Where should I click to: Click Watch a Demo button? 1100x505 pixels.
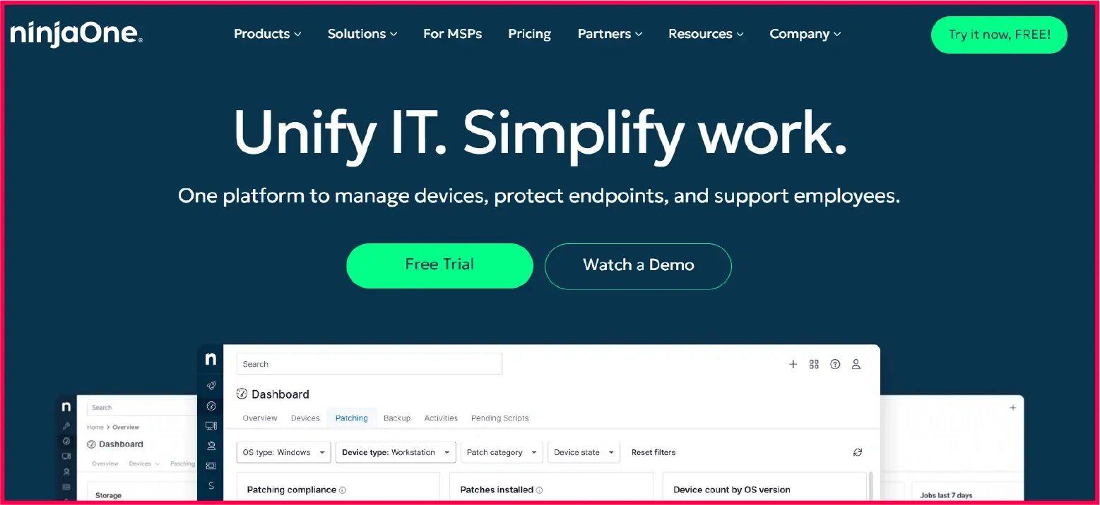pos(638,265)
